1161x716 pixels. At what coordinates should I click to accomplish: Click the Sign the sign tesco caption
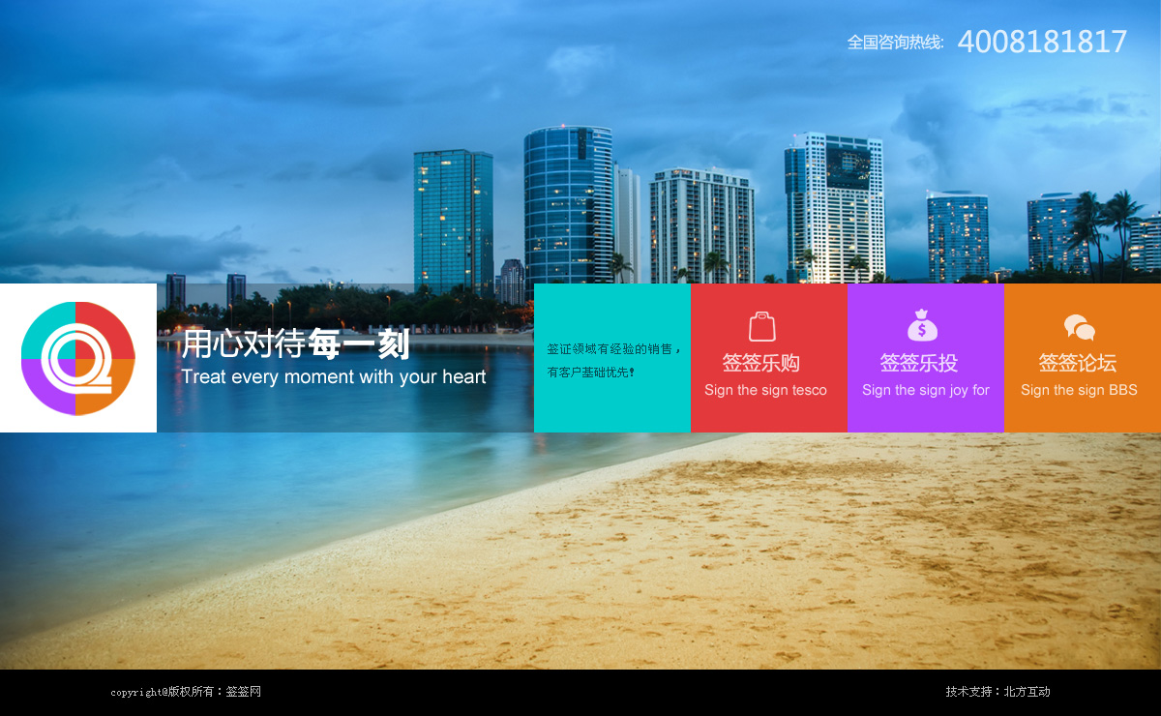pos(766,391)
